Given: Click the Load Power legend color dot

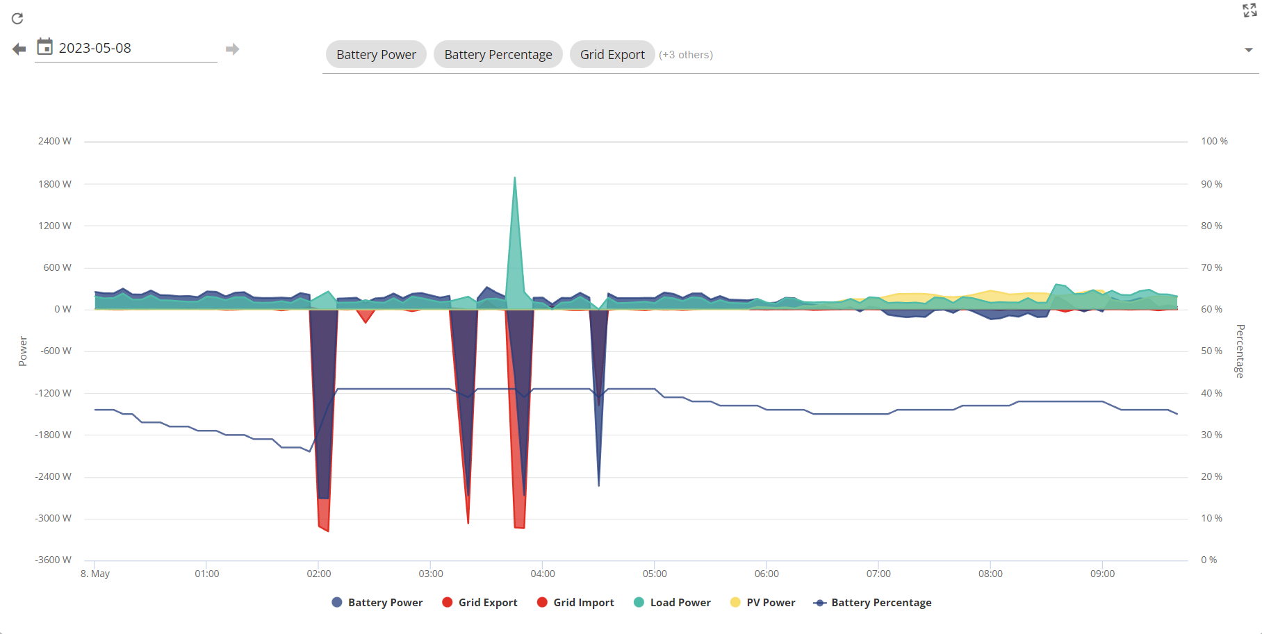Looking at the screenshot, I should point(639,602).
